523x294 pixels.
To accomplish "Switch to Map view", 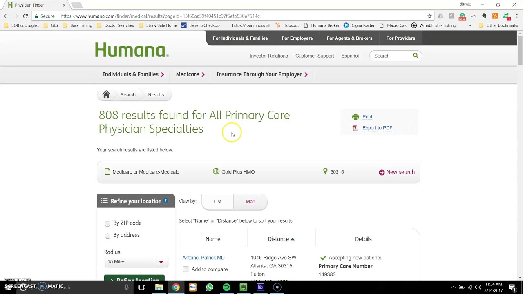I will pos(250,202).
